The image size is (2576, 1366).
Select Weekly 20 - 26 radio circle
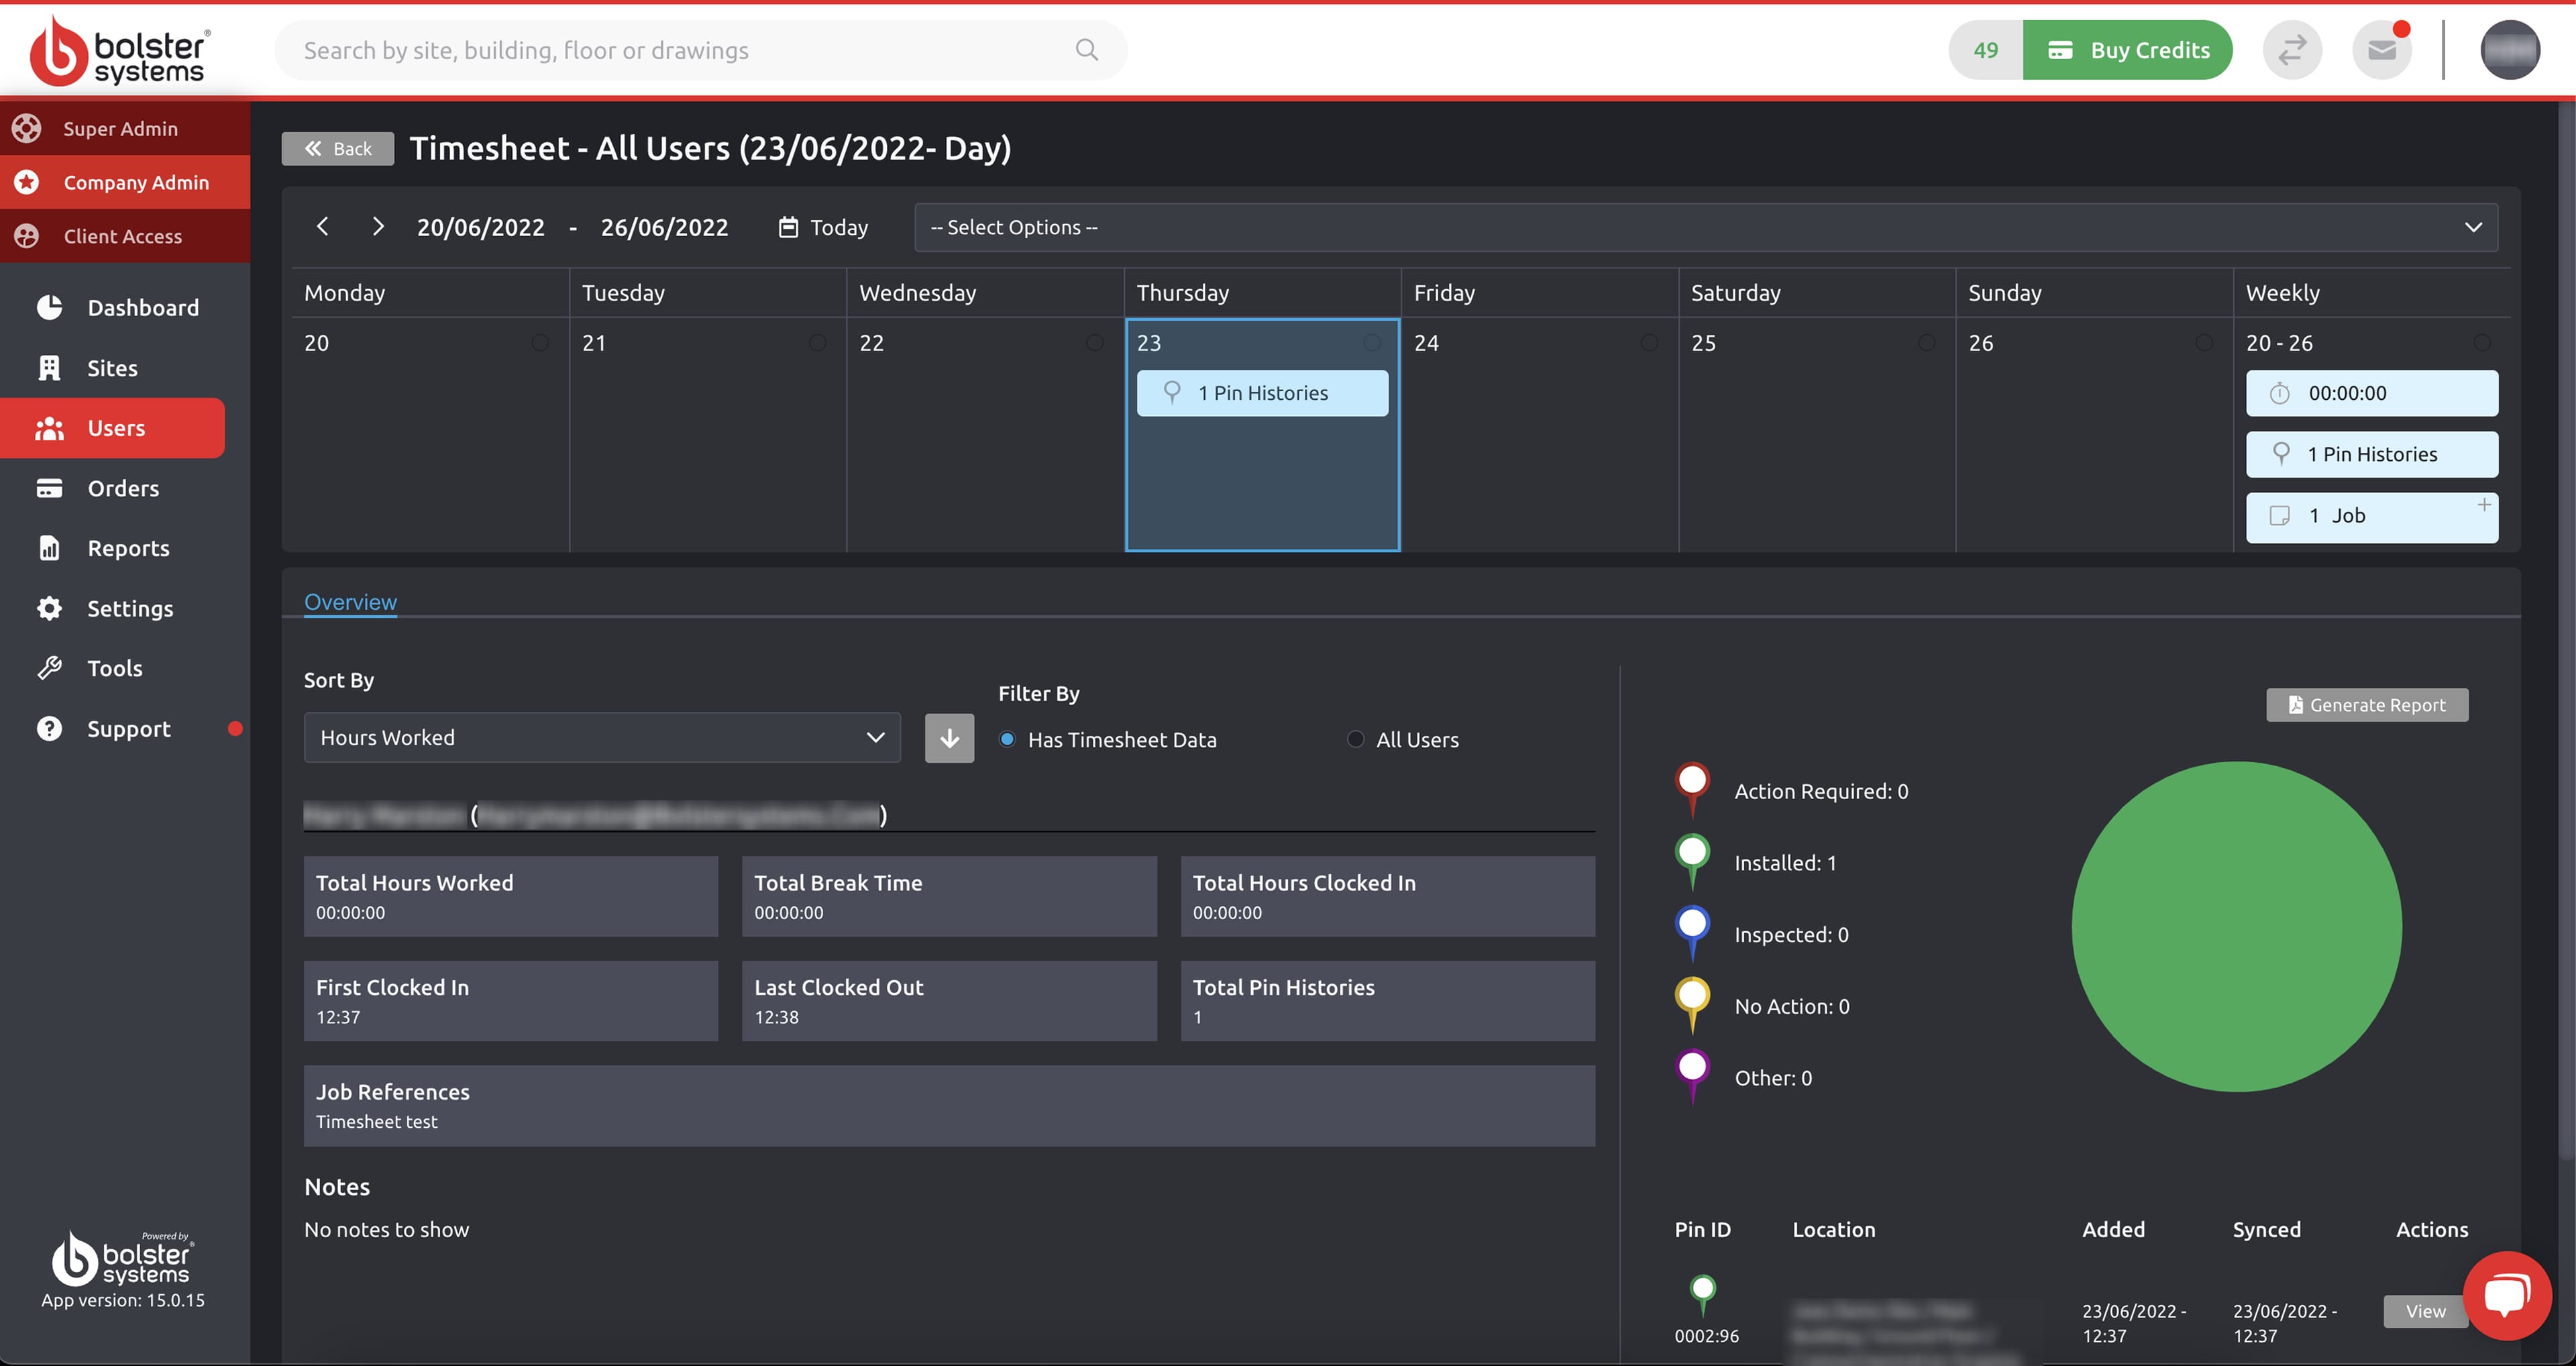pyautogui.click(x=2482, y=343)
